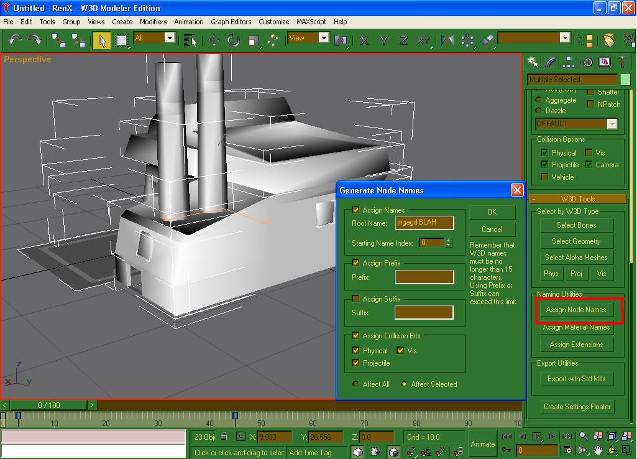Click the Zoom magnifier viewport control
Viewport: 637px width, 459px height.
point(584,437)
